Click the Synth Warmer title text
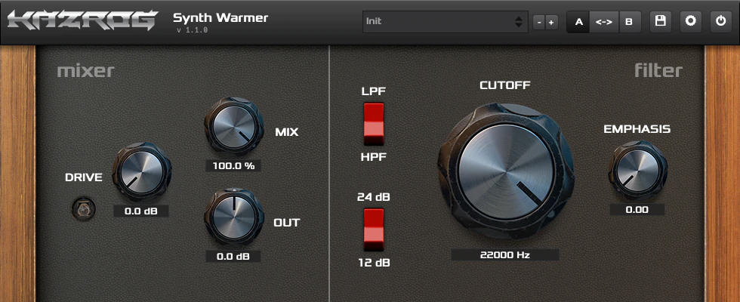The width and height of the screenshot is (740, 302). tap(220, 18)
